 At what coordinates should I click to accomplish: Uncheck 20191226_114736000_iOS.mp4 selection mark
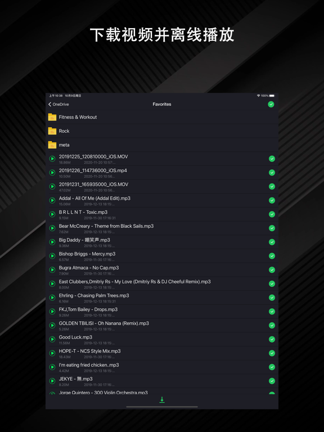272,173
